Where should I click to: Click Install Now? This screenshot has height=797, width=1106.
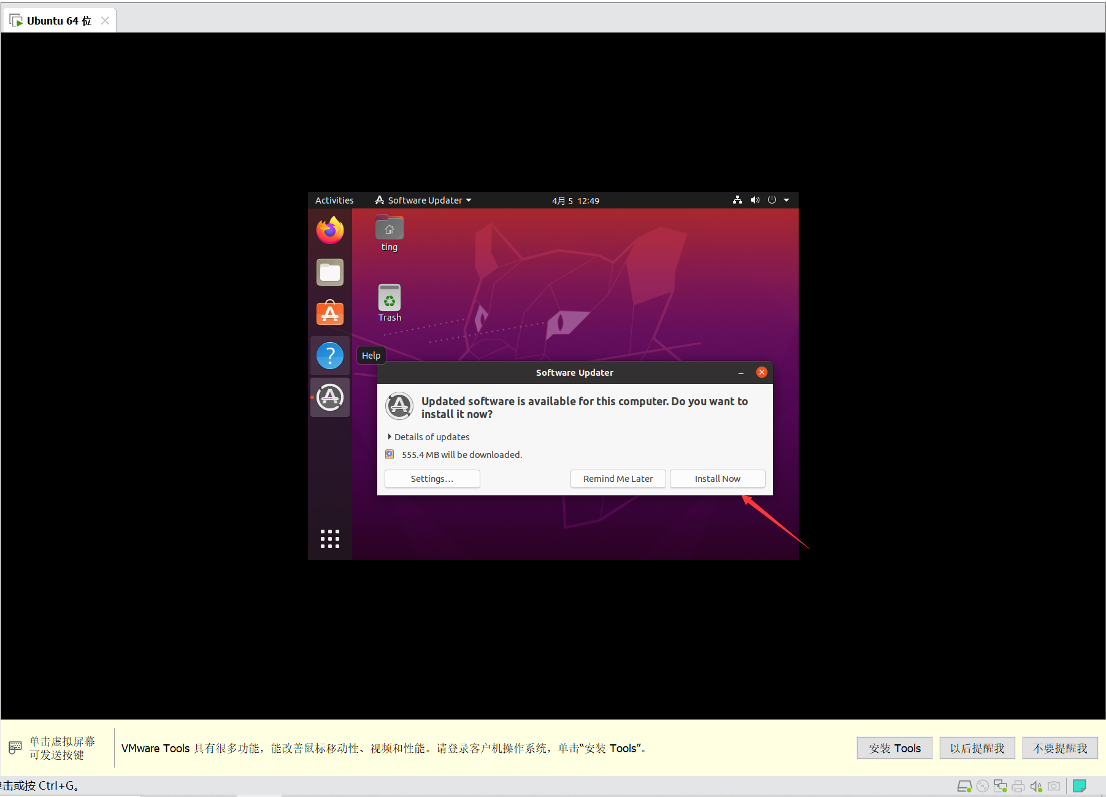click(x=717, y=479)
